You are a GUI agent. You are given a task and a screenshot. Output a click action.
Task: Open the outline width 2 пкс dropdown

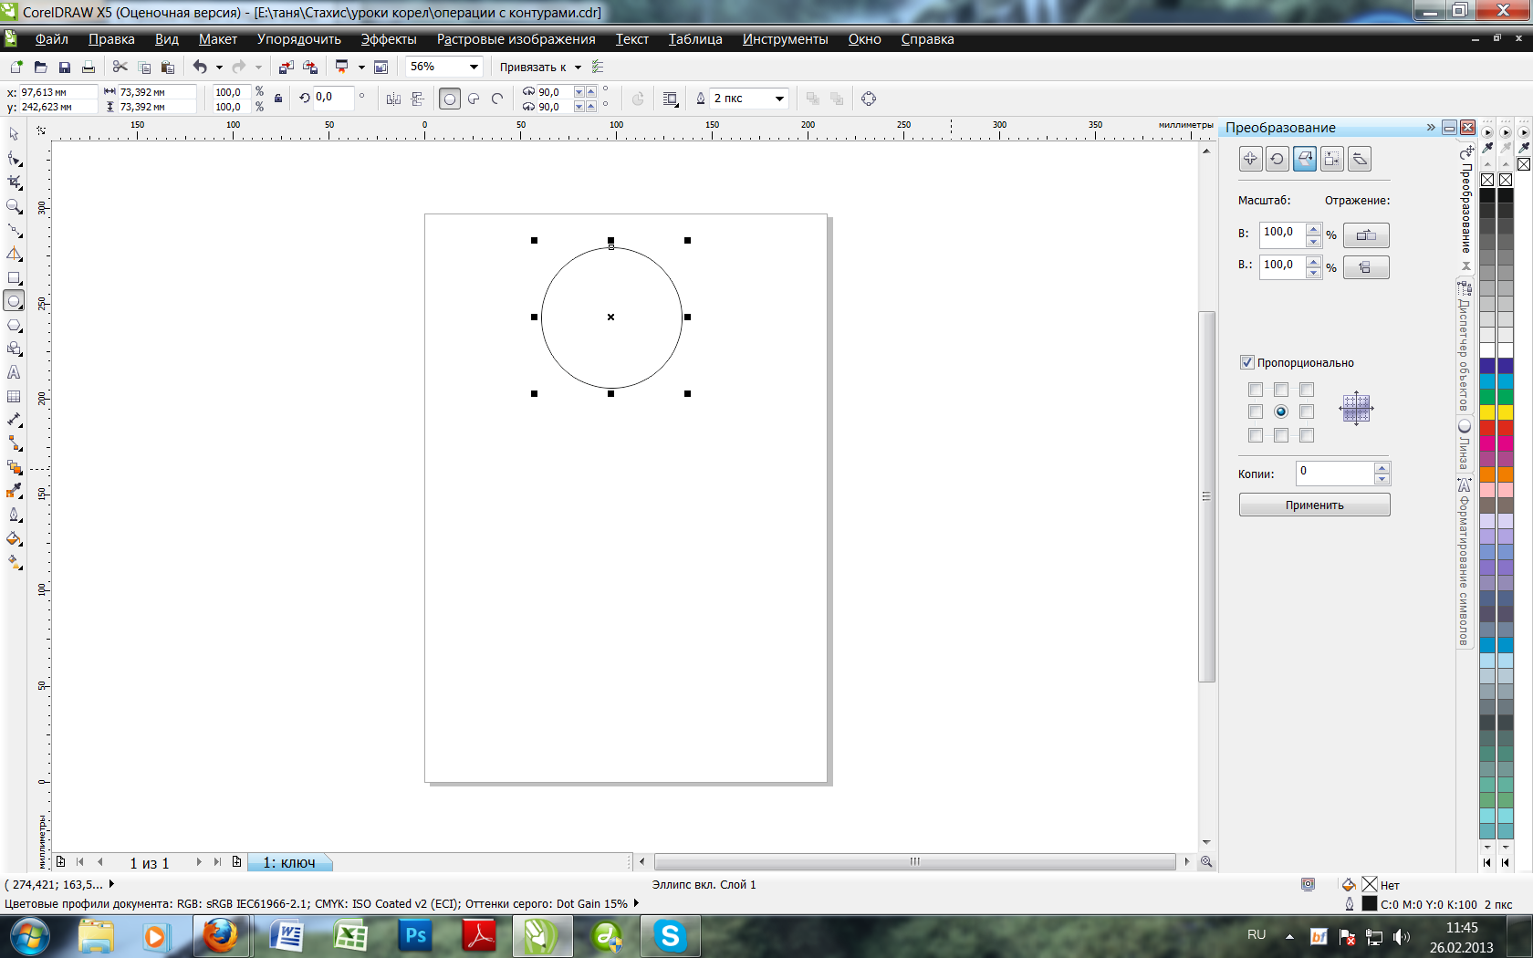click(x=779, y=99)
